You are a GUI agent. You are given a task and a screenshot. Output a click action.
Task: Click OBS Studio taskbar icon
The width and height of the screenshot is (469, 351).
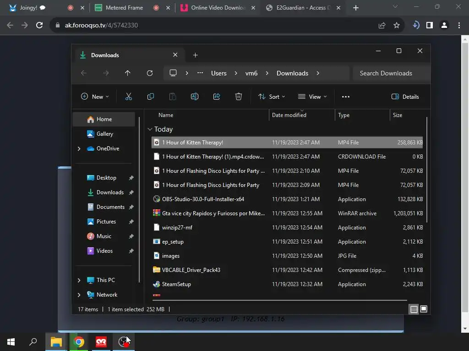point(123,342)
